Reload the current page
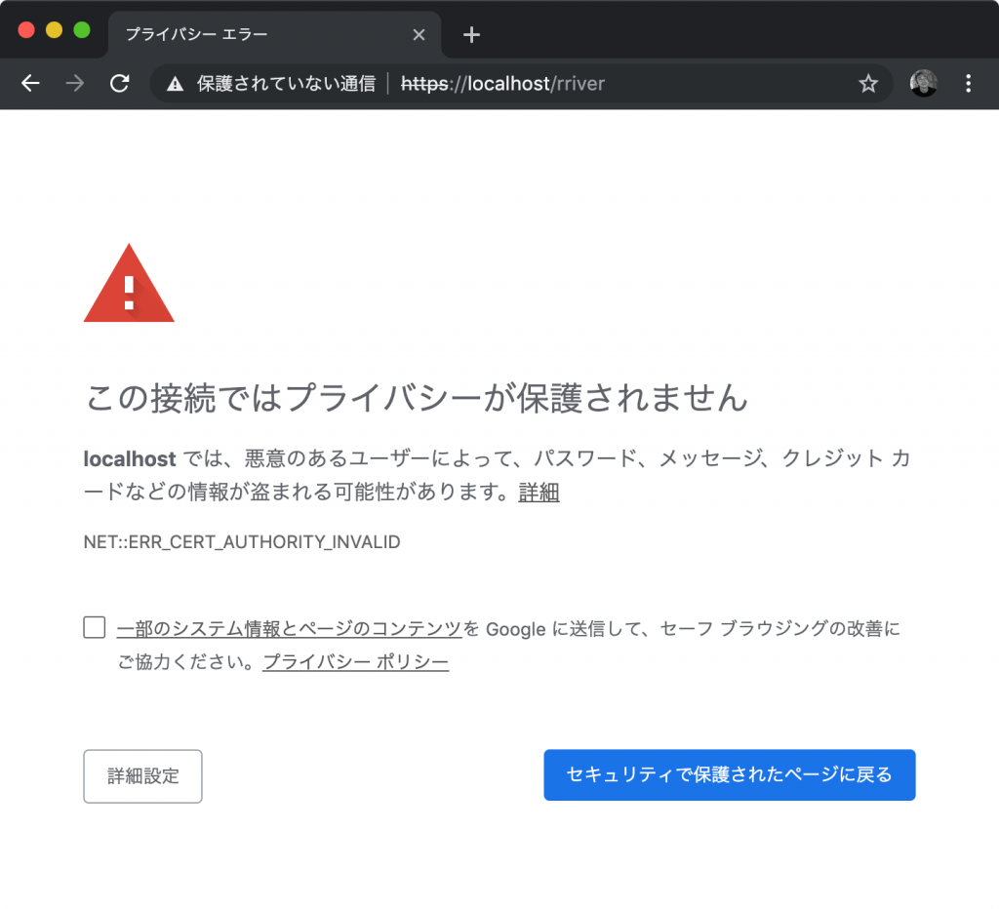 coord(119,84)
